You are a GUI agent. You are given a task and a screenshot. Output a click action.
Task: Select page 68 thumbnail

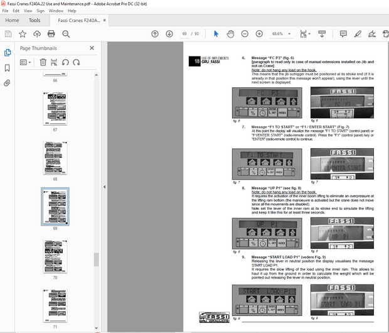(x=55, y=158)
